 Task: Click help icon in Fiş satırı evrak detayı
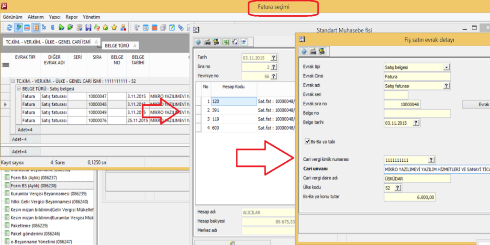point(303,51)
